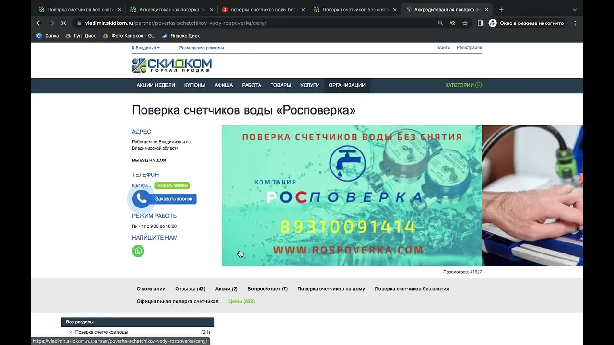
Task: Open Отзывы (42) tab
Action: click(190, 289)
